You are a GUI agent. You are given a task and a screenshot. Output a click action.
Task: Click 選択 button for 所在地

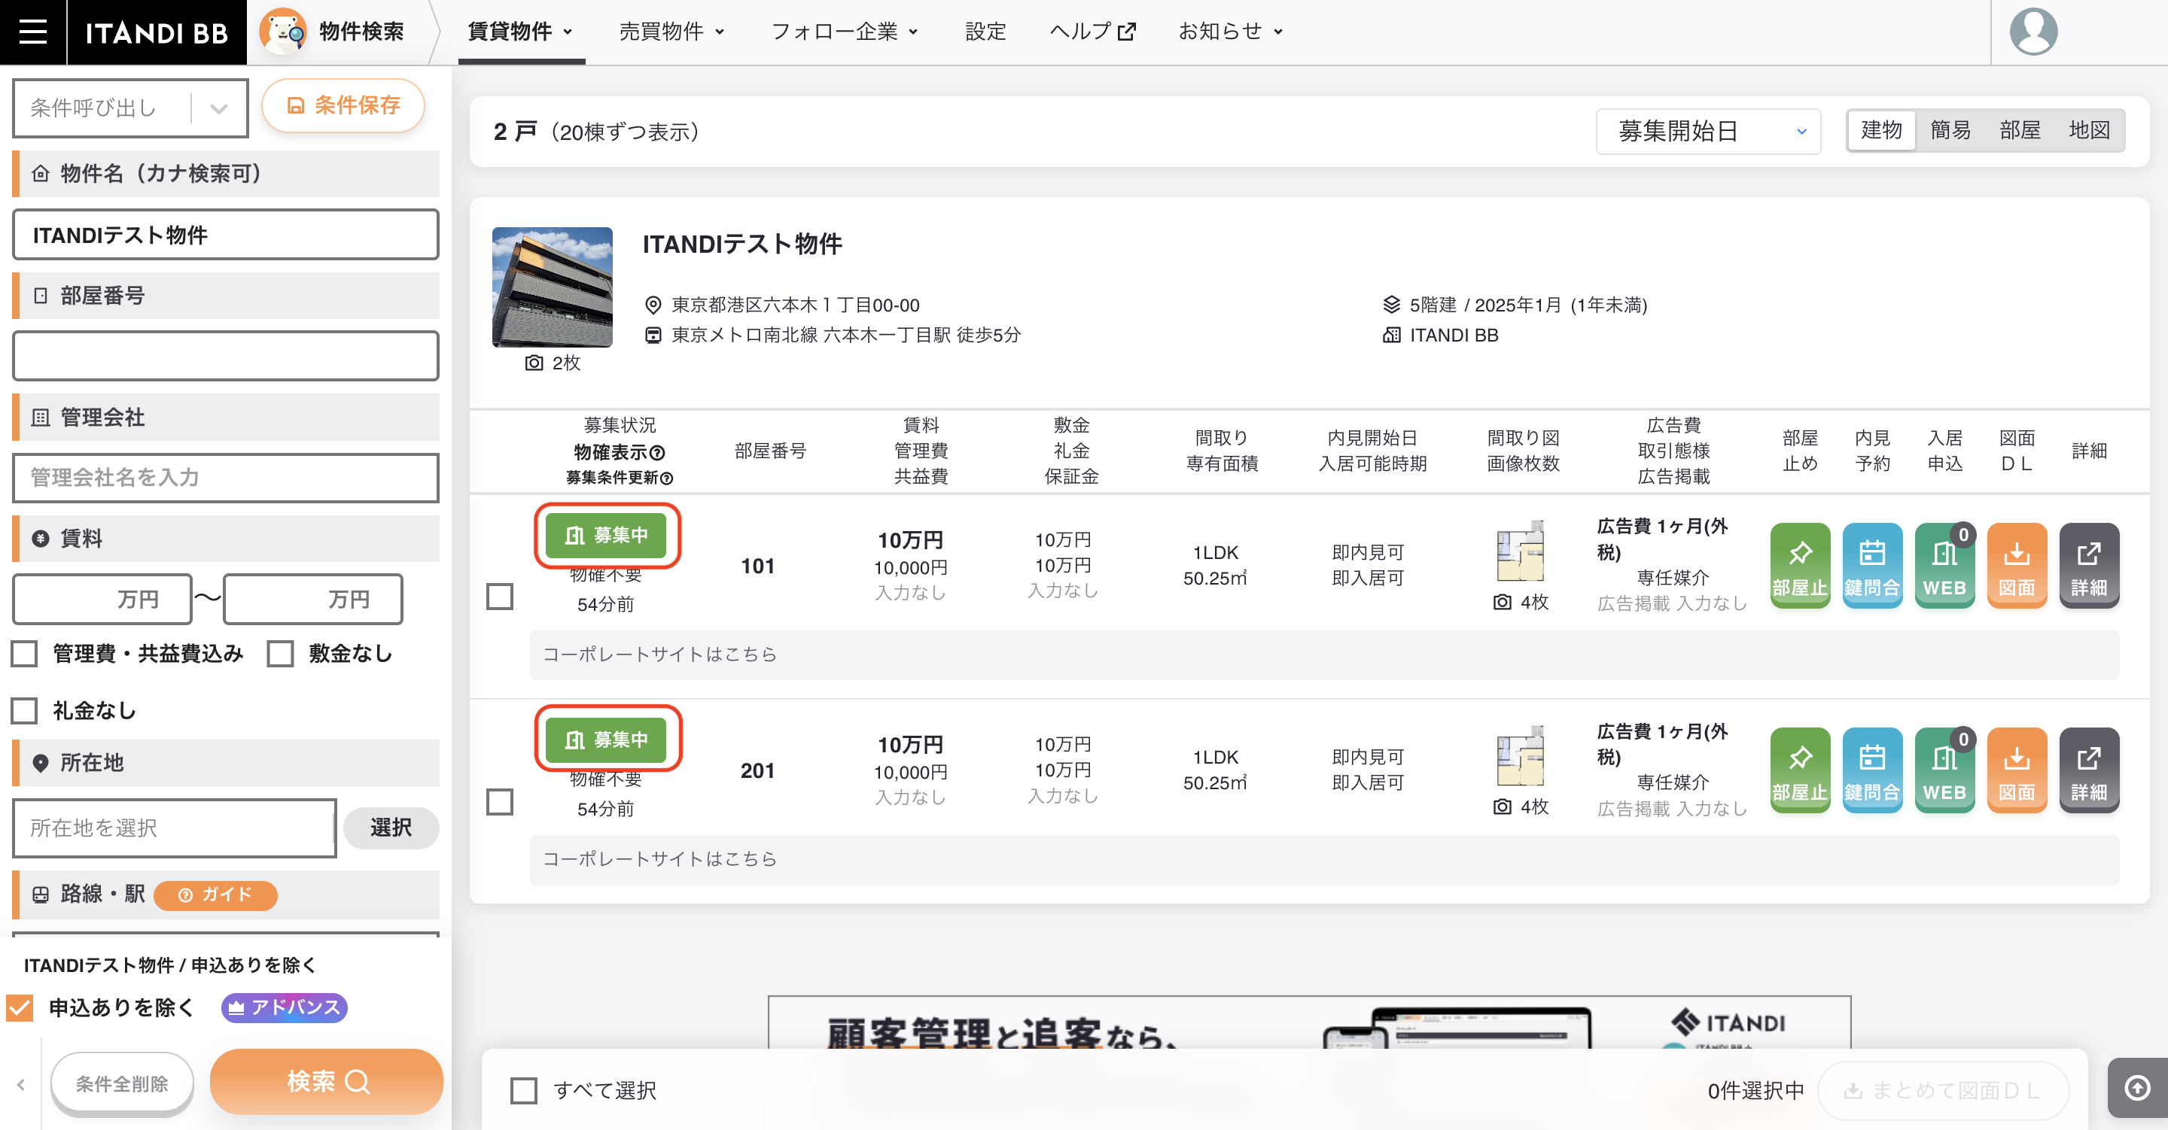tap(391, 828)
